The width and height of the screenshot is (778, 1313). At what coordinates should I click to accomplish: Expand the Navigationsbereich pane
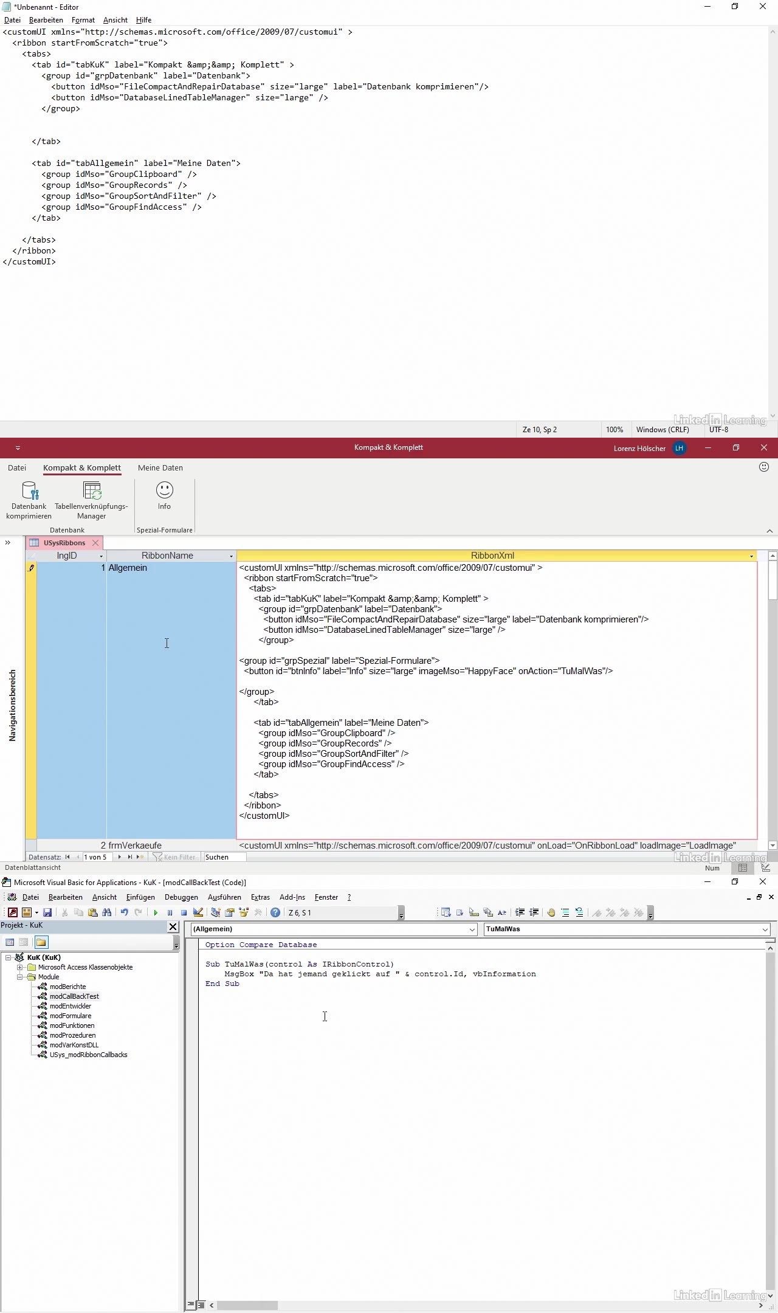[8, 543]
